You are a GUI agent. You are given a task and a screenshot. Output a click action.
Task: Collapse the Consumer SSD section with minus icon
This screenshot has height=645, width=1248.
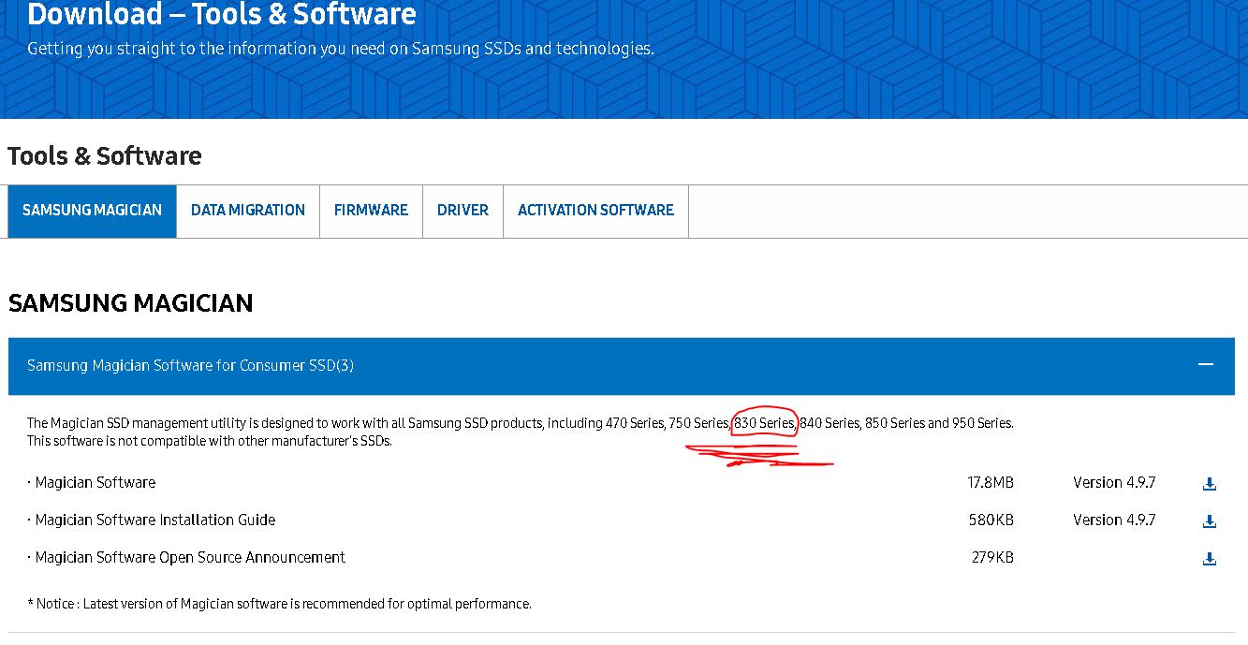1206,364
